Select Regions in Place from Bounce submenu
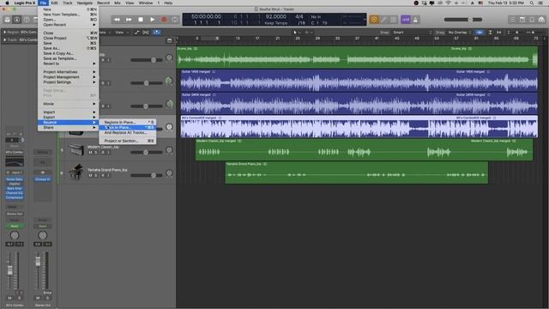 [x=128, y=122]
